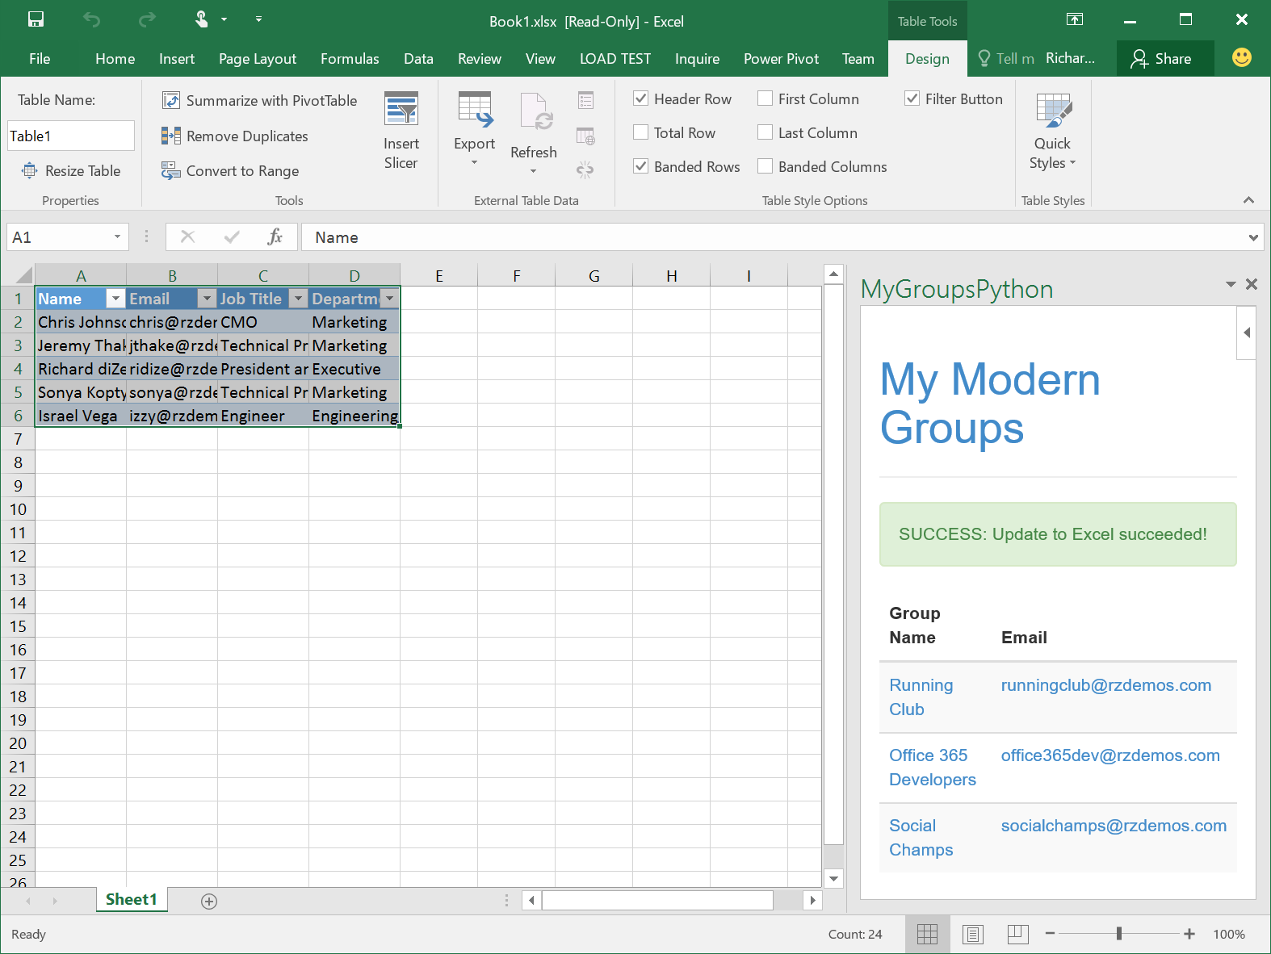Add a new sheet
1271x954 pixels.
coord(209,901)
